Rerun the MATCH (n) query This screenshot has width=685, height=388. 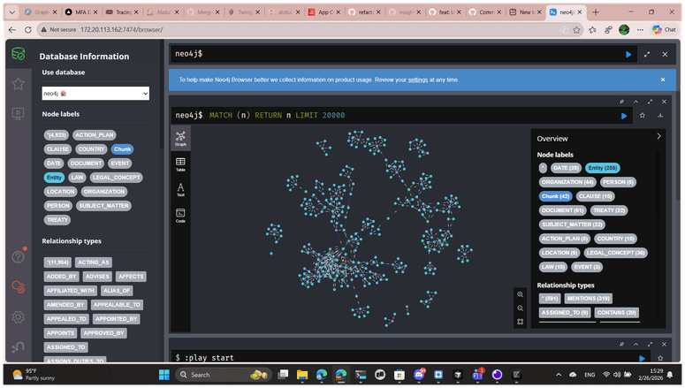tap(624, 116)
